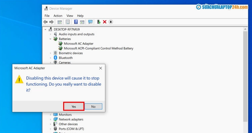Select the Bluetooth row
The height and width of the screenshot is (133, 252).
66,58
